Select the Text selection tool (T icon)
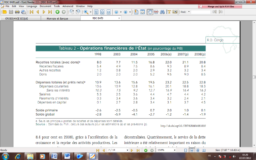Screen dimensions: 256x160 [169, 12]
